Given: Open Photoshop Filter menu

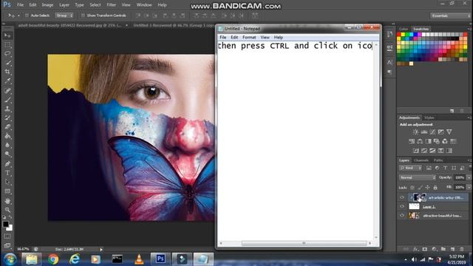Looking at the screenshot, I should coord(112,5).
